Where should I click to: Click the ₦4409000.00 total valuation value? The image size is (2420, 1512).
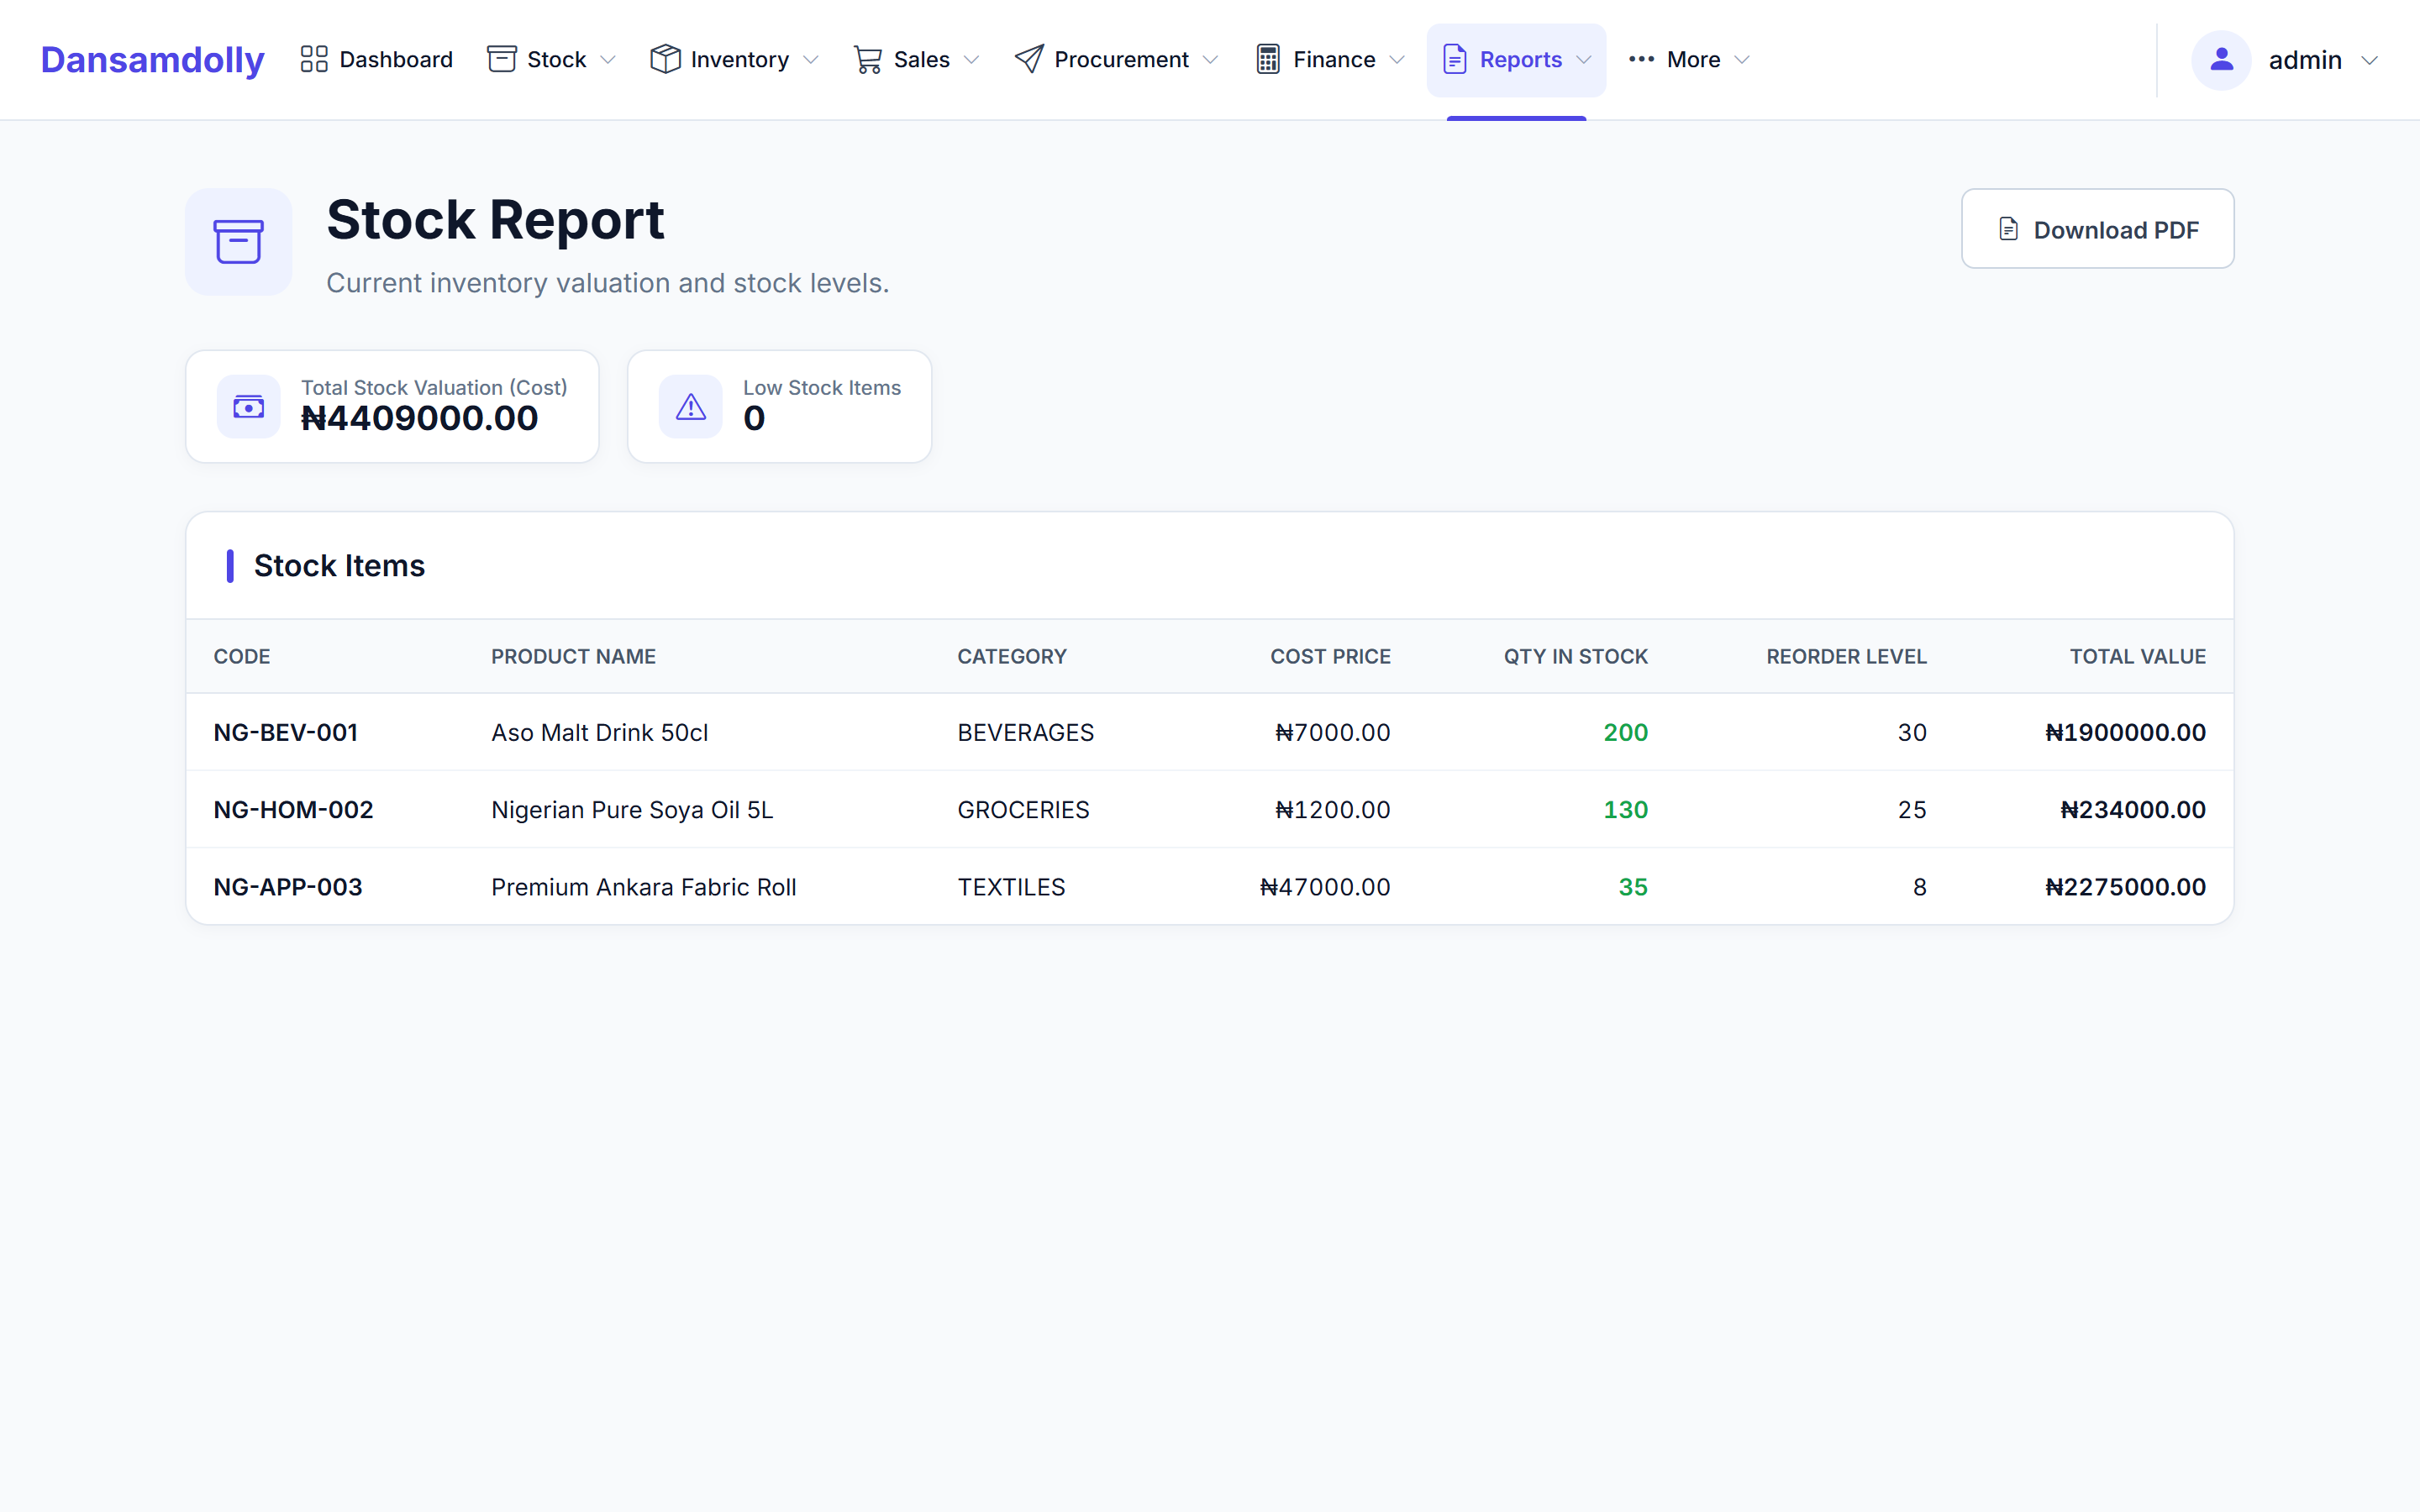[x=419, y=418]
